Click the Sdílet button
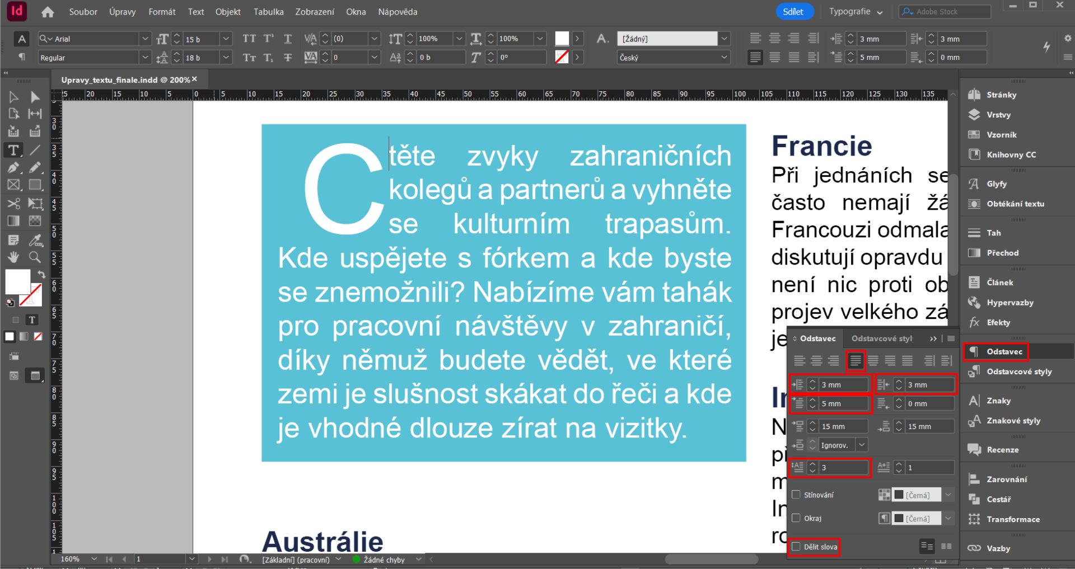The image size is (1075, 569). click(793, 12)
